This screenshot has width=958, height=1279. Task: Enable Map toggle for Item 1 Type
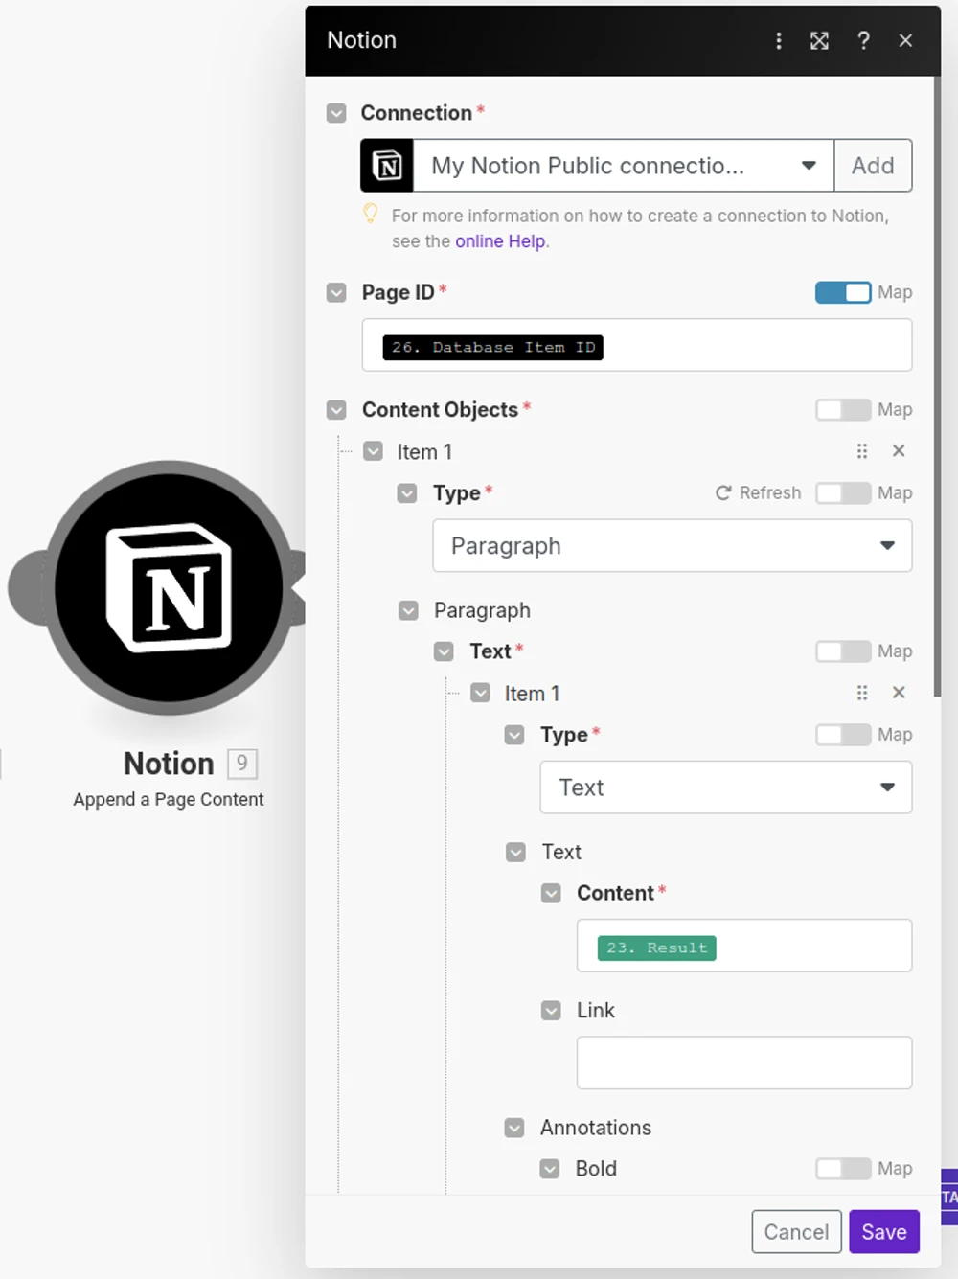(x=843, y=492)
